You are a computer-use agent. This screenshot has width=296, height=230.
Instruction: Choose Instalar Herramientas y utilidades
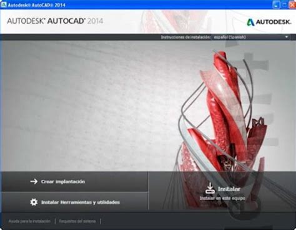click(x=74, y=202)
